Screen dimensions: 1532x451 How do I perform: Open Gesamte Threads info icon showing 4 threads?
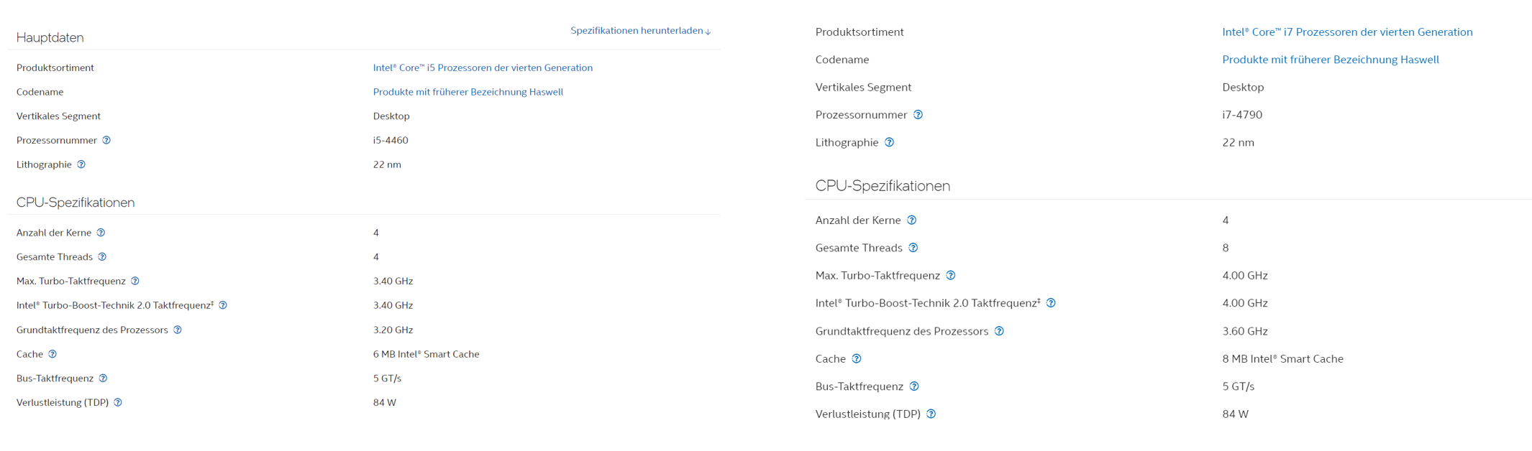[x=102, y=257]
